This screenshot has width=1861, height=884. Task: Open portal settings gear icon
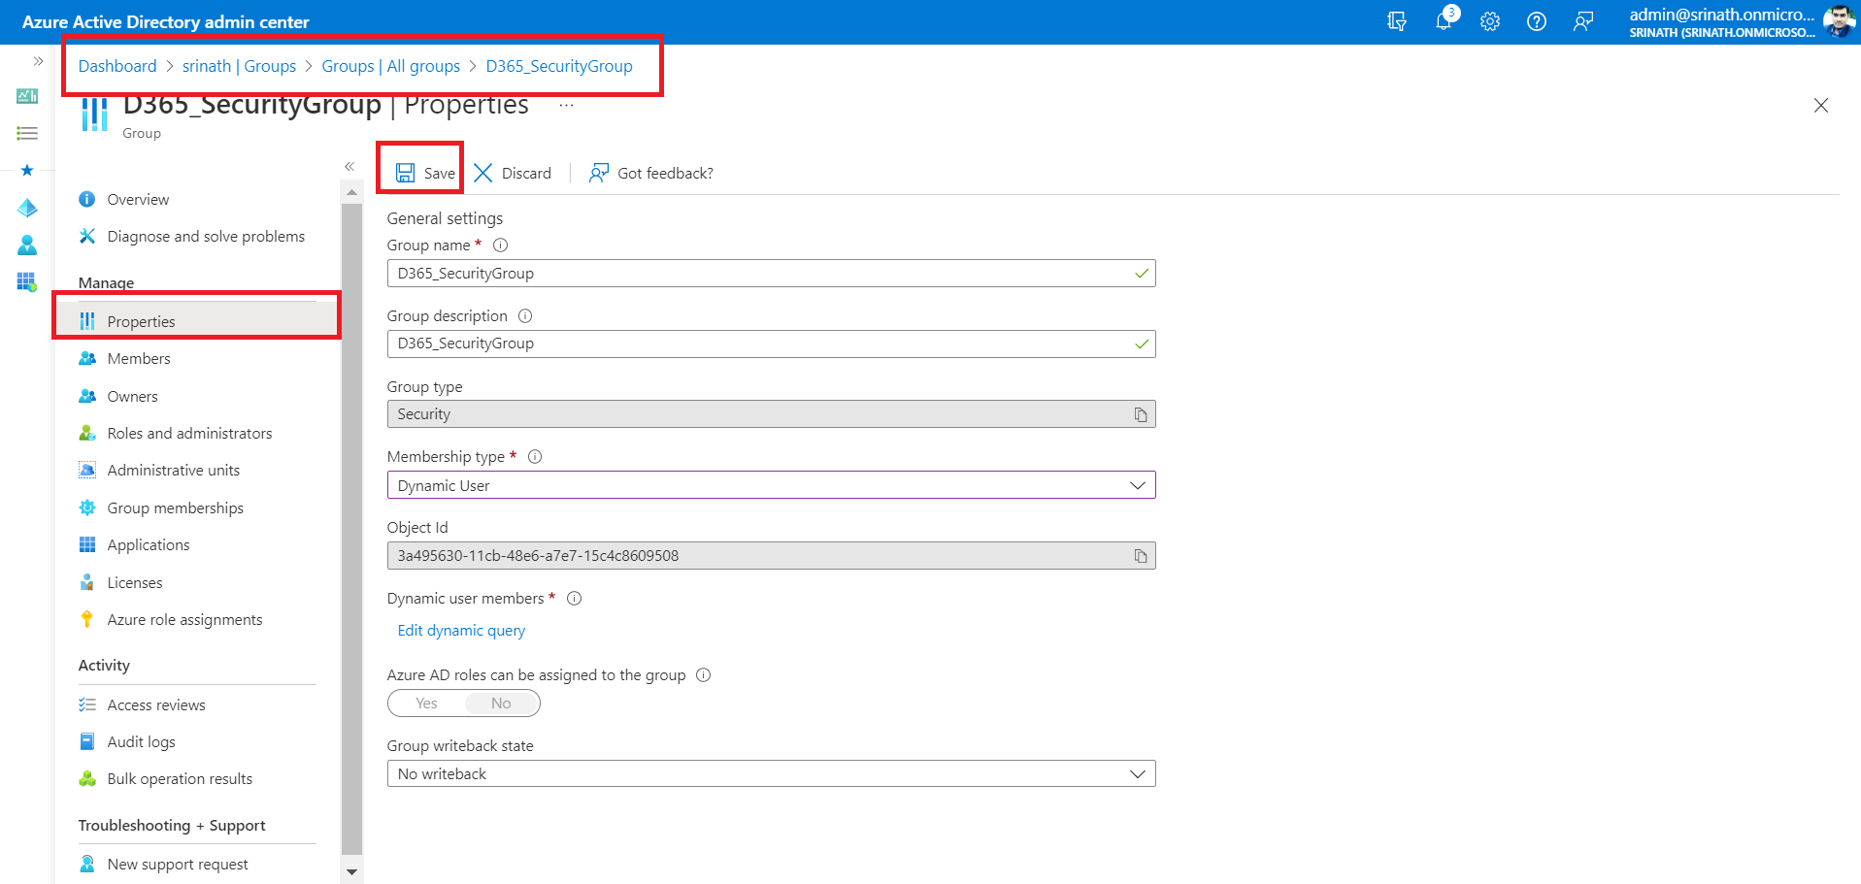1490,21
